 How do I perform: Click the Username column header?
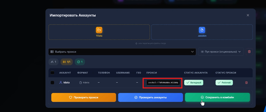click(123, 73)
